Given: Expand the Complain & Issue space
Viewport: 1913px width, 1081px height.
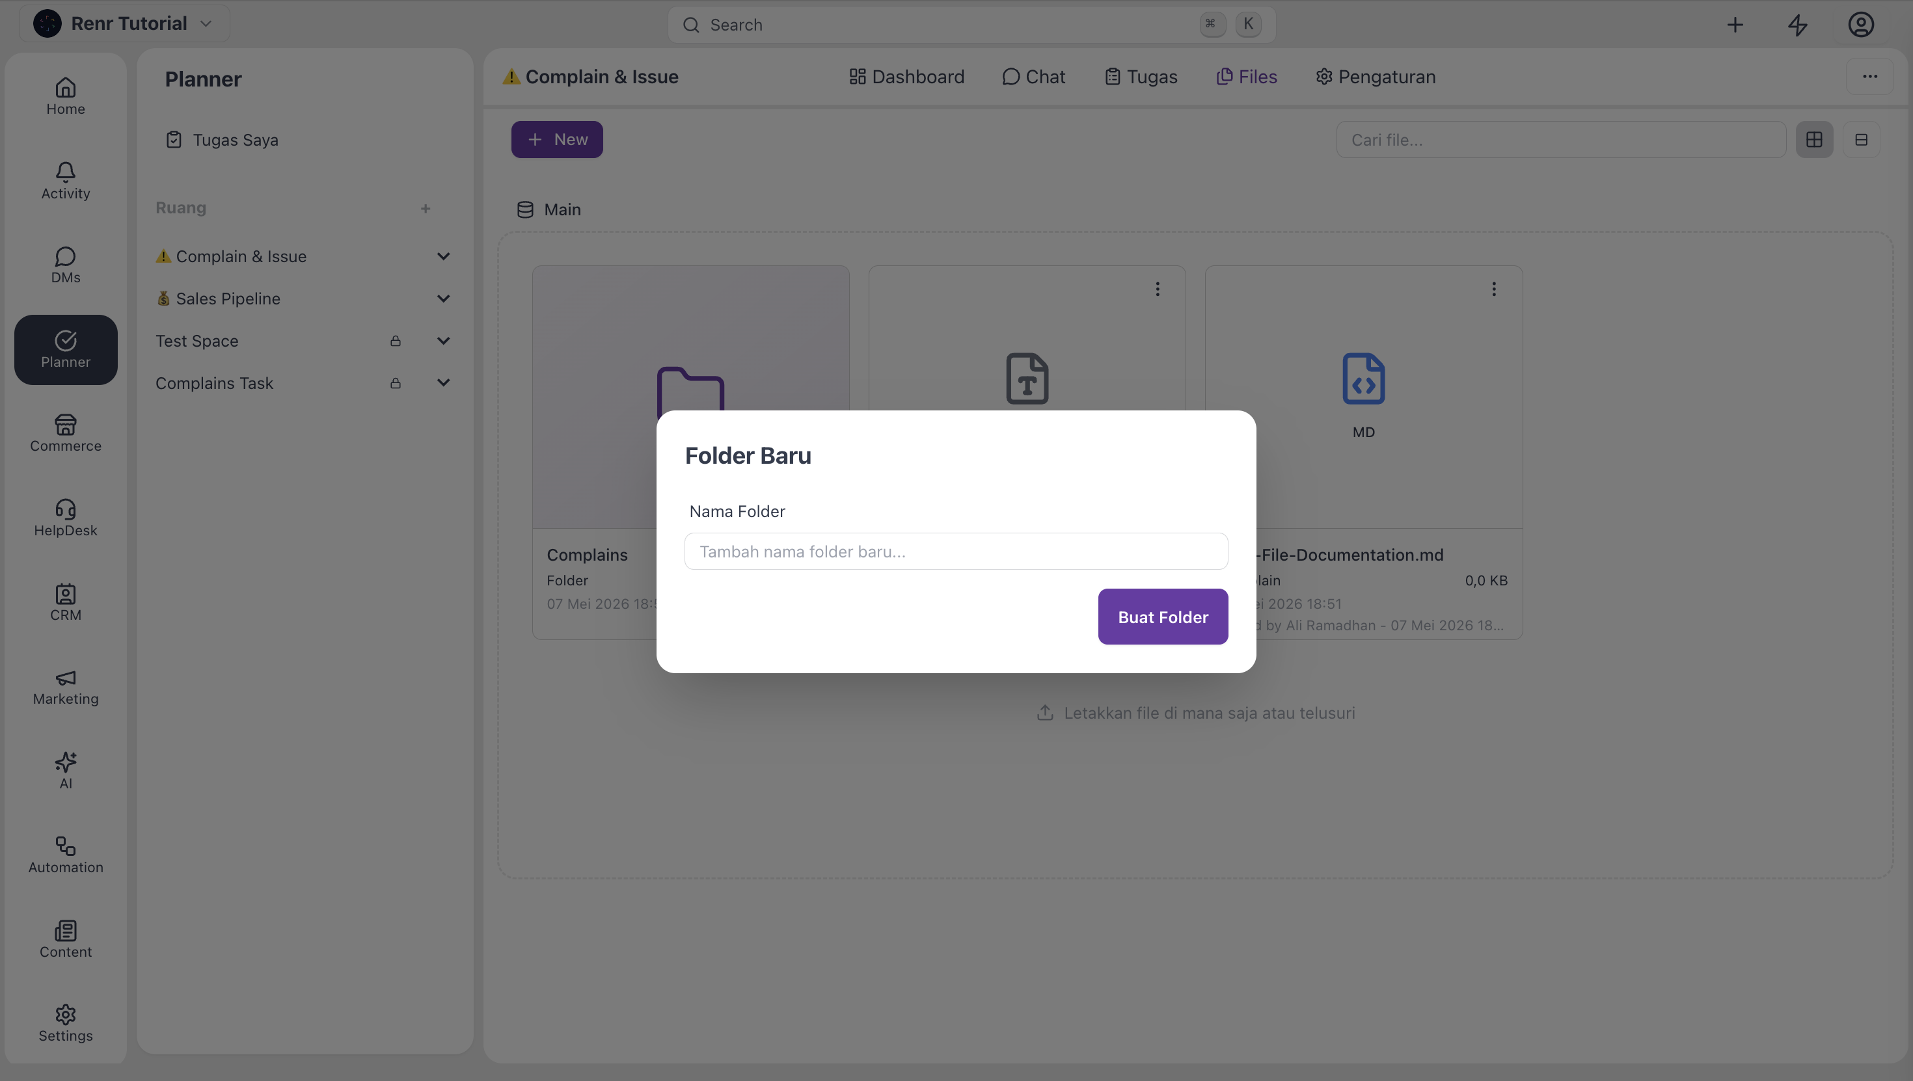Looking at the screenshot, I should (443, 256).
